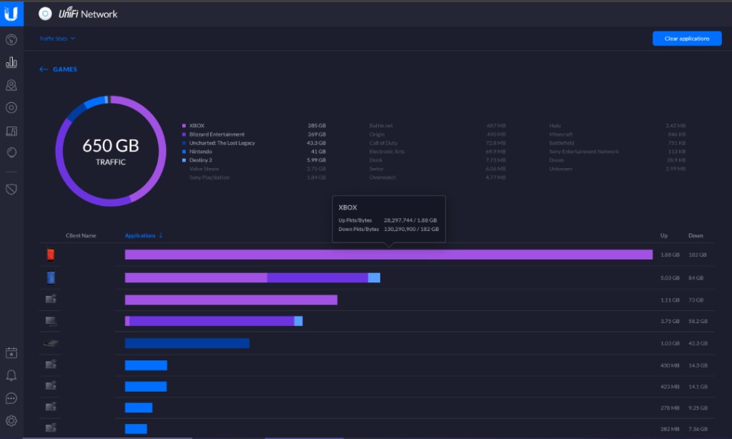This screenshot has width=732, height=439.
Task: Select Blizzard Entertainment in the legend
Action: click(x=217, y=134)
